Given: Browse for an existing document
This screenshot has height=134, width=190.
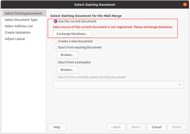Looking at the screenshot, I should 67,55.
